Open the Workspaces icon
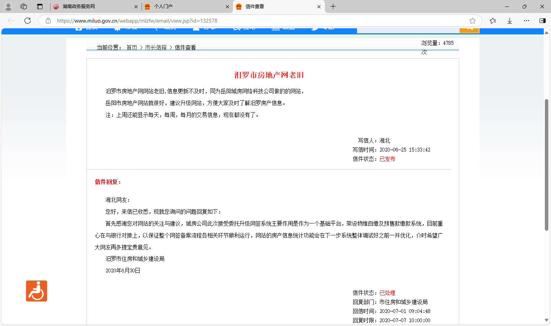Viewport: 551px width, 326px height. tap(24, 7)
